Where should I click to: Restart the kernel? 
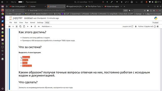pos(35,27)
